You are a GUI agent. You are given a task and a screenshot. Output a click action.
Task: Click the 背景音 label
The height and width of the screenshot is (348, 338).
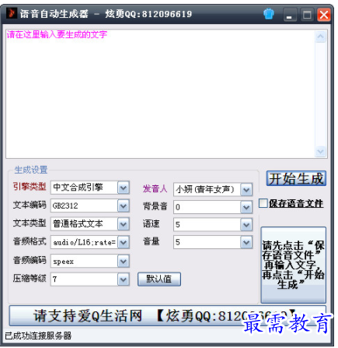pyautogui.click(x=155, y=206)
